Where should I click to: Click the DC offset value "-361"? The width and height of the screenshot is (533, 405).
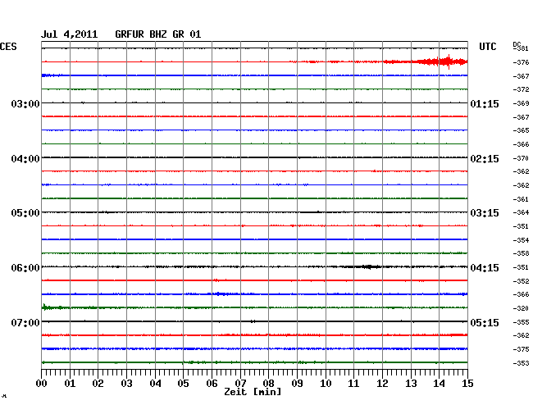tap(522, 199)
